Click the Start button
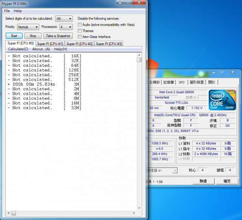Screen dimensions: 242x220 coord(14,36)
